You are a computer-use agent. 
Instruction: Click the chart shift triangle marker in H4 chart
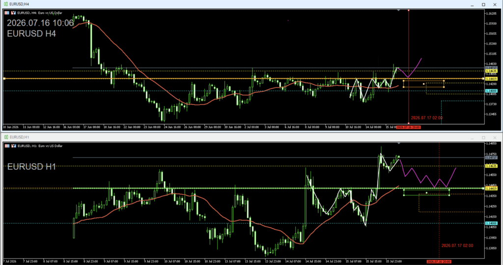tap(398, 10)
